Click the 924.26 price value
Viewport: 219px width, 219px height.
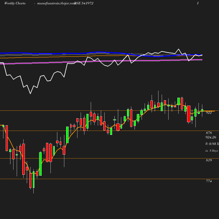211,137
